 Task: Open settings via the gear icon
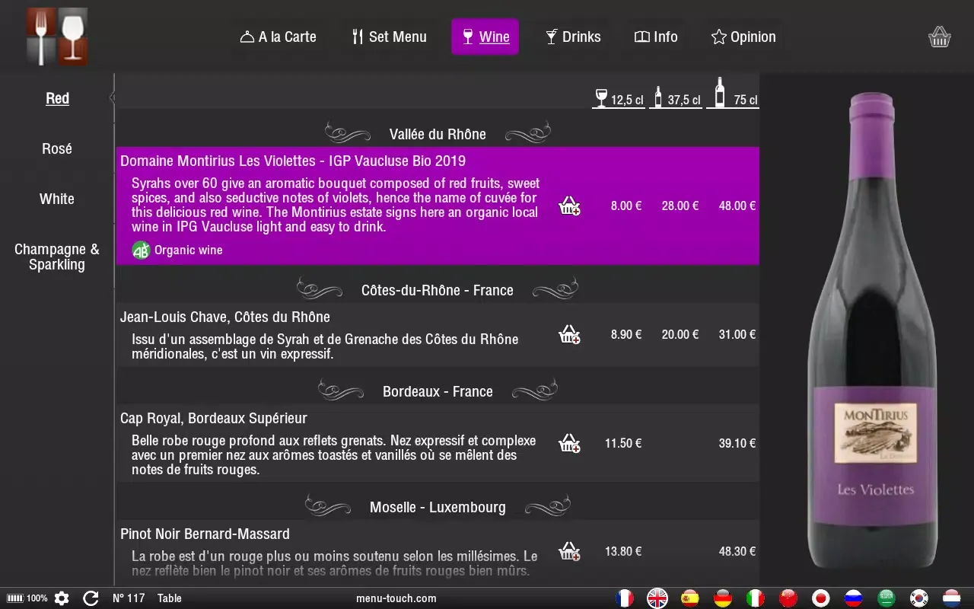pos(62,598)
